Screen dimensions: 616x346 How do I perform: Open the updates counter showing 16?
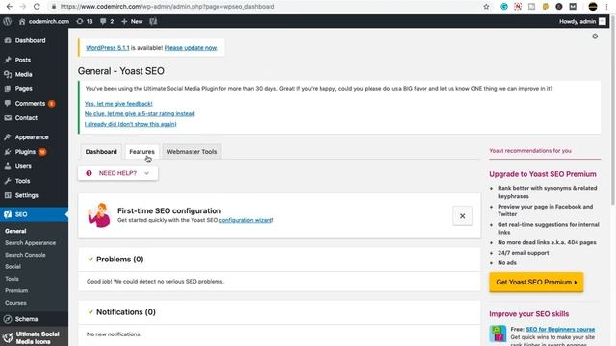[85, 21]
